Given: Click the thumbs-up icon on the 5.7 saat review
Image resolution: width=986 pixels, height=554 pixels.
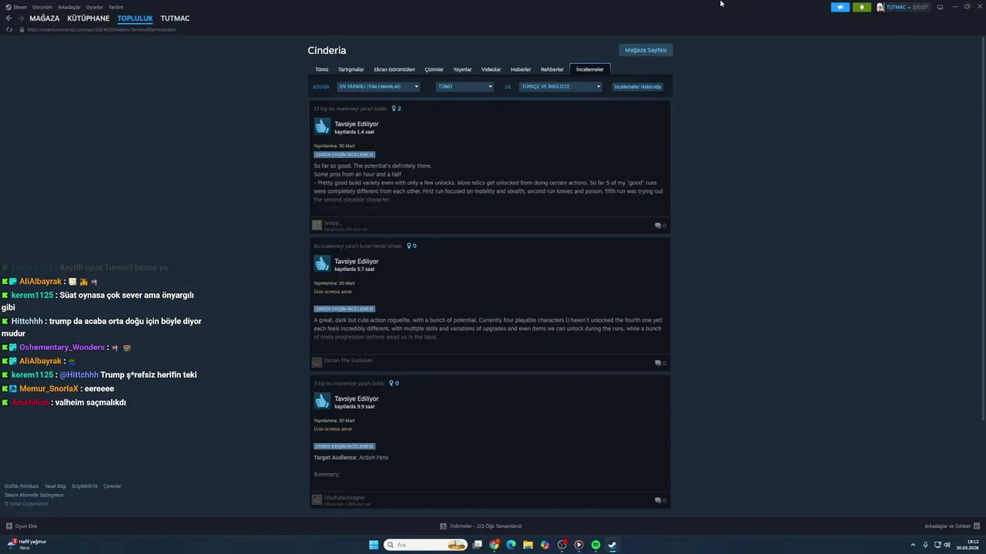Looking at the screenshot, I should click(x=322, y=264).
